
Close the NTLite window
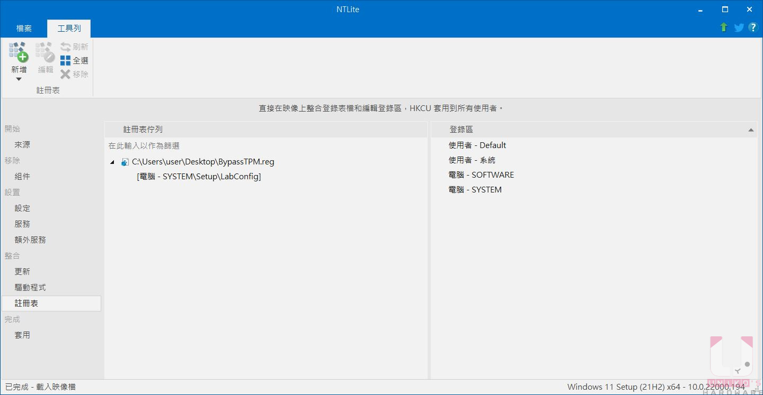tap(749, 10)
